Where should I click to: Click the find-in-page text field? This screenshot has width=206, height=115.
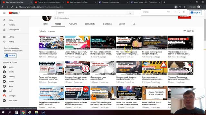(x=154, y=12)
